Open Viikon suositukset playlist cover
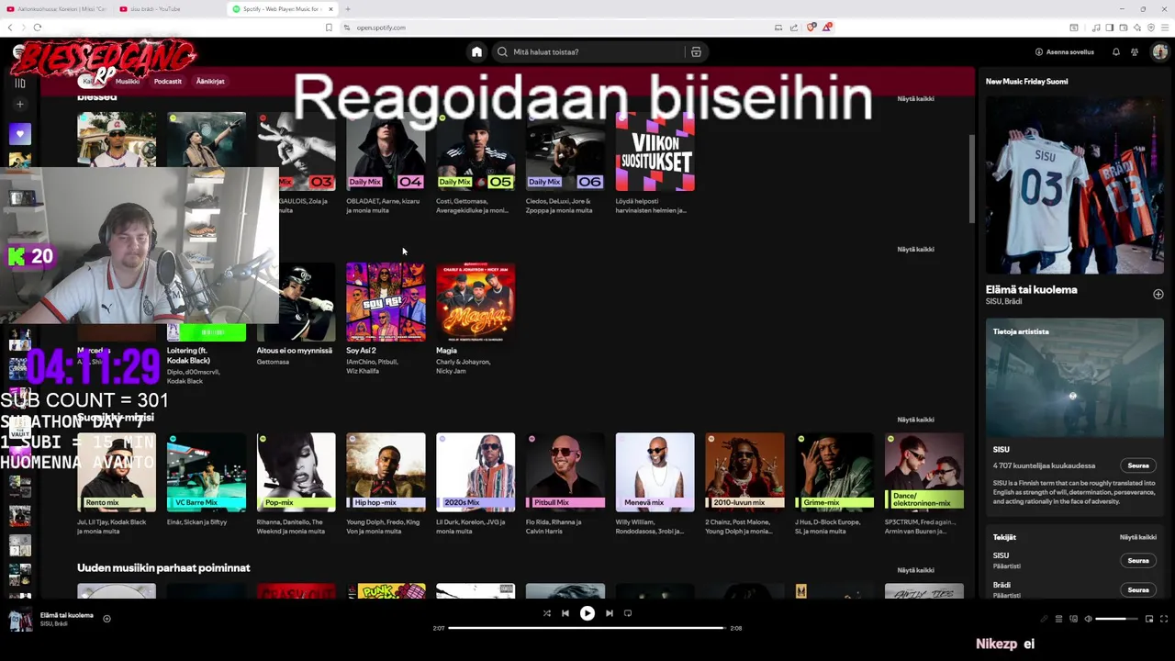The width and height of the screenshot is (1175, 661). (655, 151)
